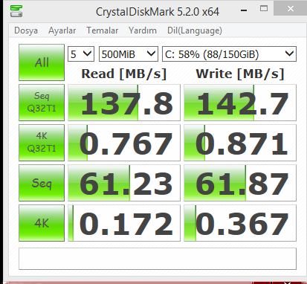307x284 pixels.
Task: Click the 0.172 4K read result bar
Action: (x=124, y=223)
